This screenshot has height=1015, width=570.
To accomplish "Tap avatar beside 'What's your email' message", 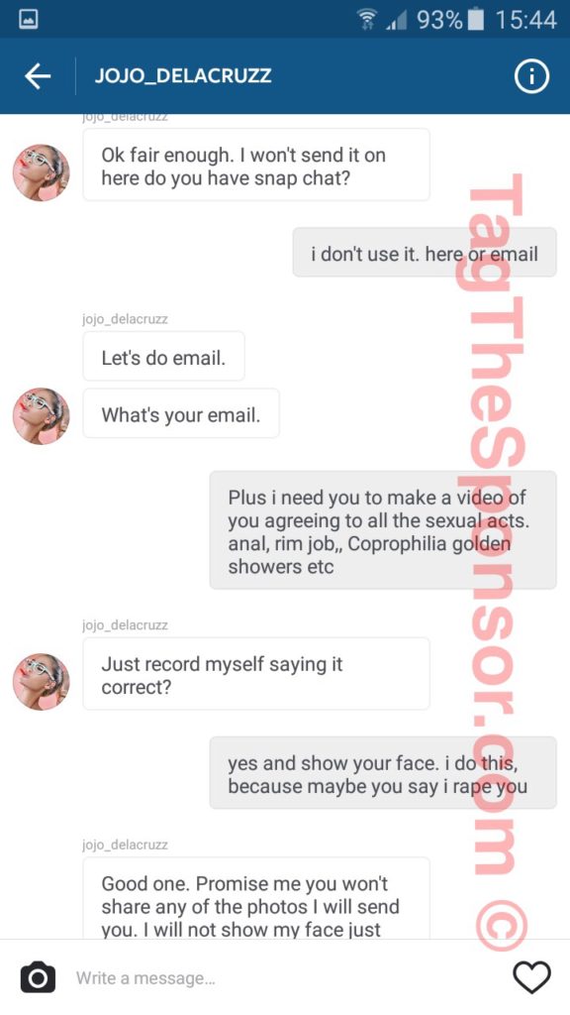I will tap(42, 416).
